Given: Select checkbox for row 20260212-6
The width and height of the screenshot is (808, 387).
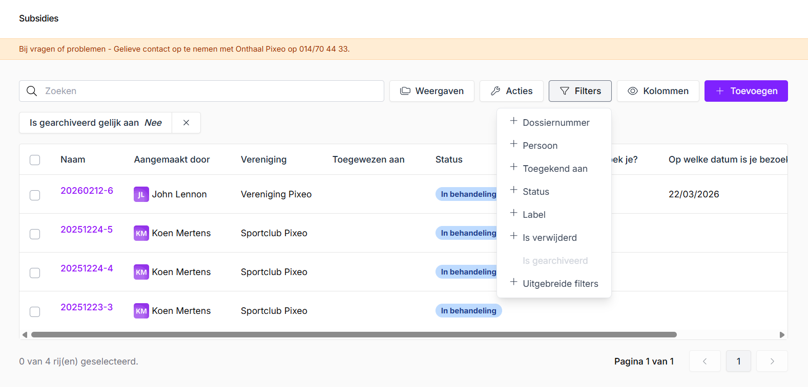Looking at the screenshot, I should click(x=35, y=195).
